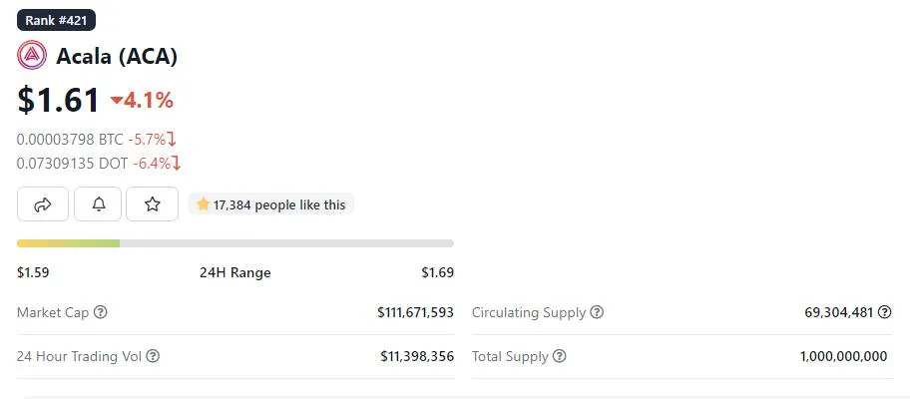This screenshot has width=910, height=399.
Task: Click the 0.07309135 DOT price text
Action: click(73, 165)
